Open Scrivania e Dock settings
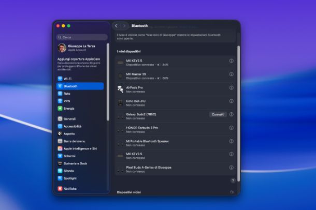 tap(80, 163)
